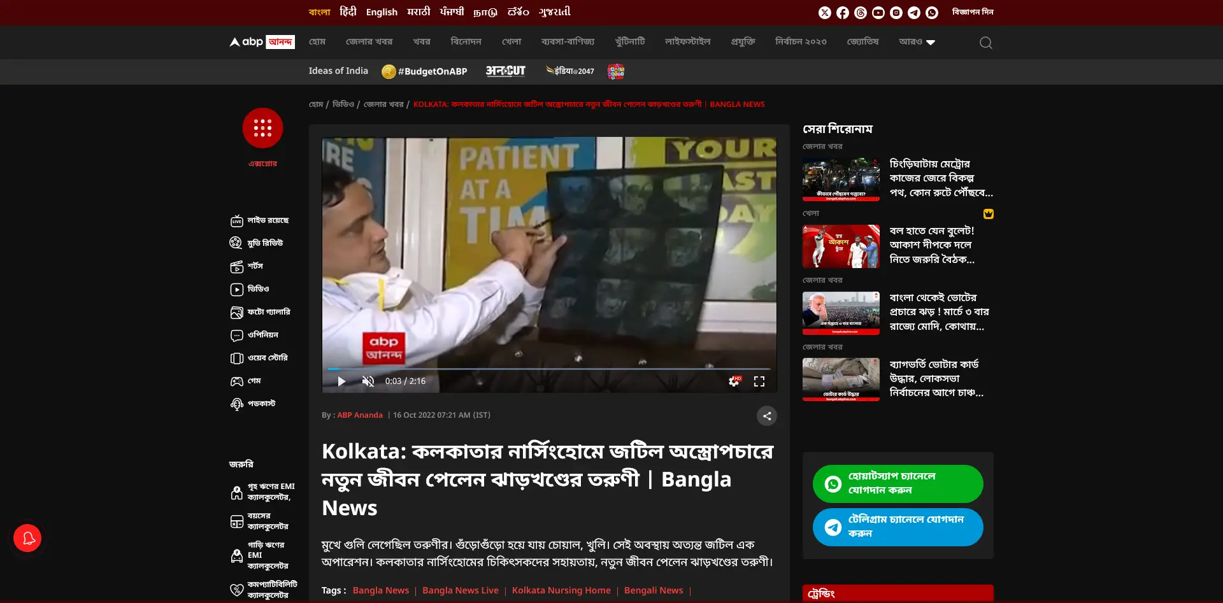The width and height of the screenshot is (1223, 603).
Task: Click the #BudgetOnABP link
Action: pos(424,71)
